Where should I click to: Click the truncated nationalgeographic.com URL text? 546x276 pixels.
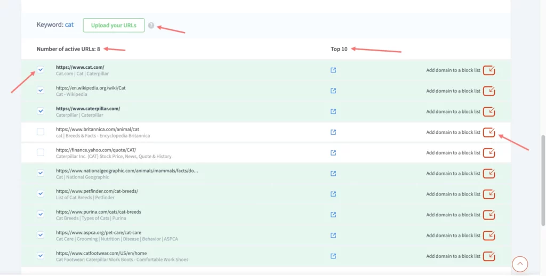coord(127,171)
